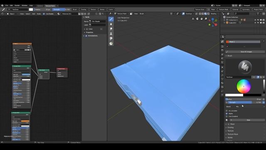Pick a color on the color wheel

tap(244, 86)
